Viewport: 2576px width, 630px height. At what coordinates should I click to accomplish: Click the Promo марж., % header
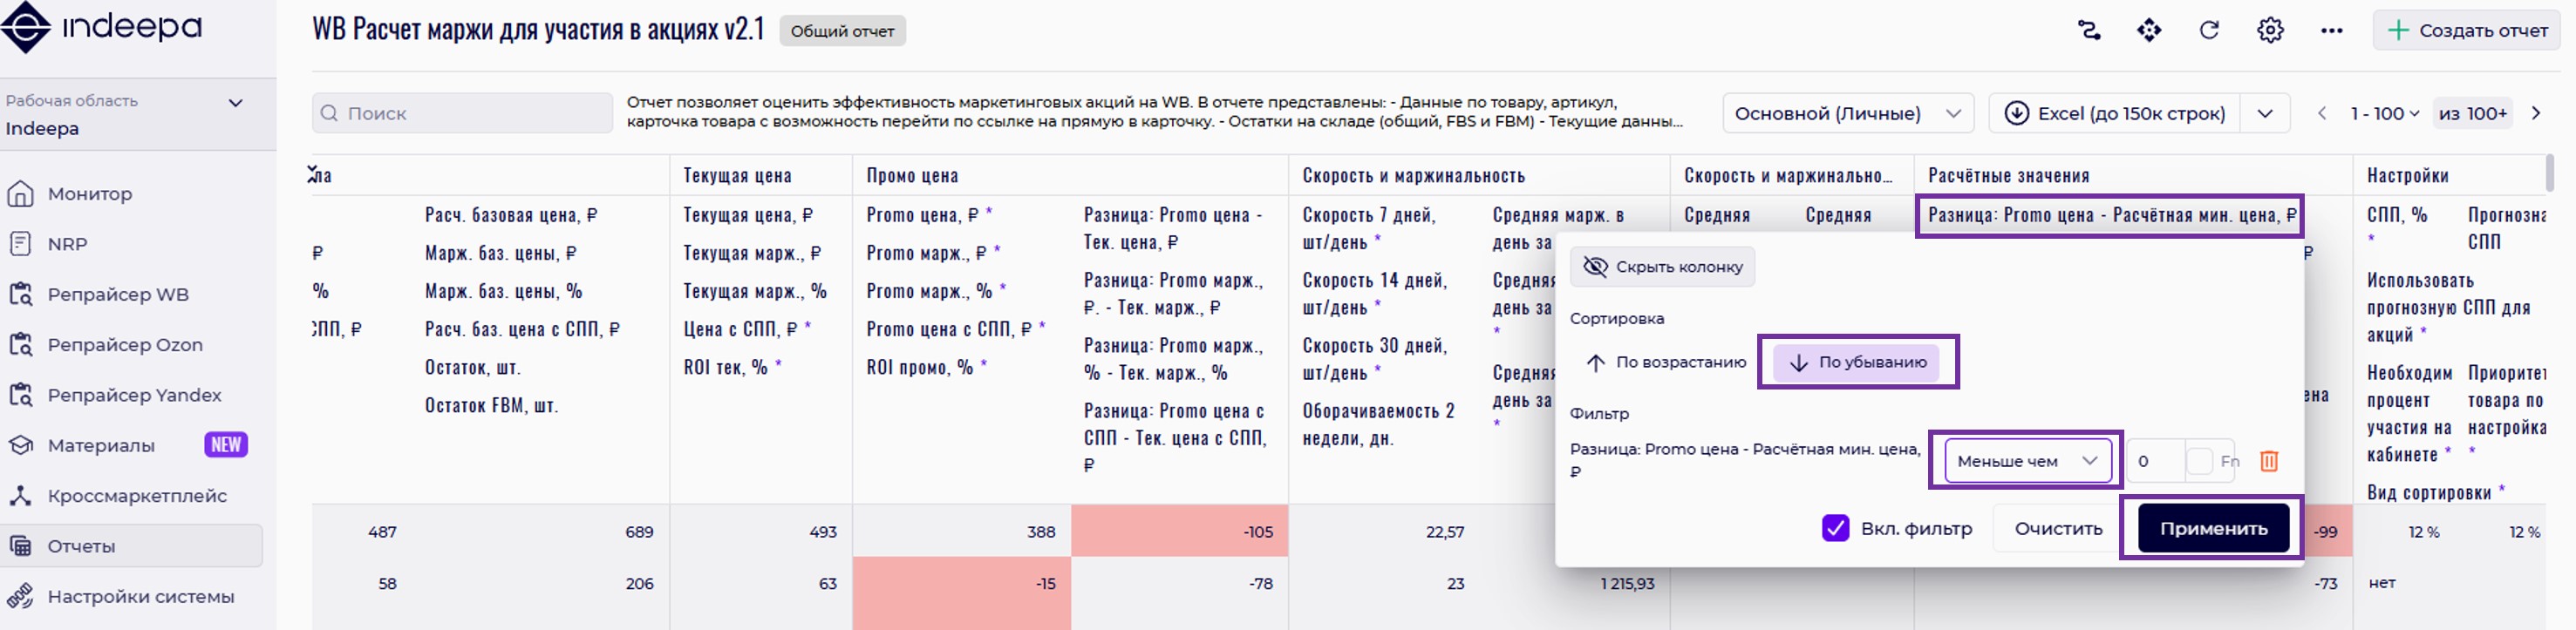point(935,291)
